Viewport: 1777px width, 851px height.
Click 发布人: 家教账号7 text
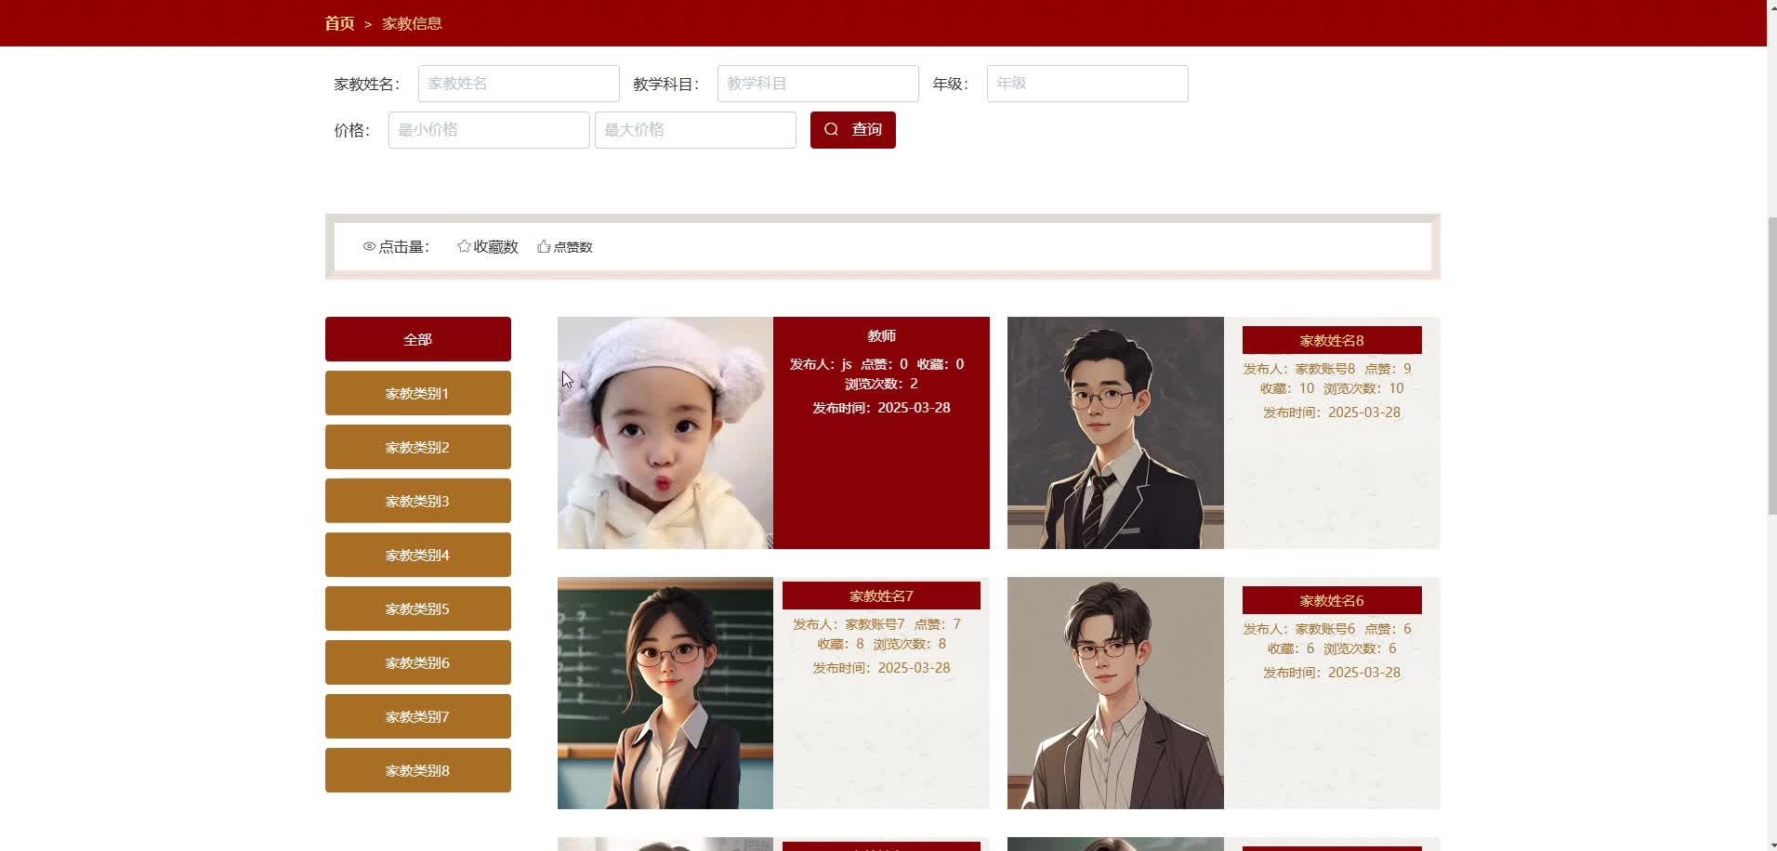(849, 624)
